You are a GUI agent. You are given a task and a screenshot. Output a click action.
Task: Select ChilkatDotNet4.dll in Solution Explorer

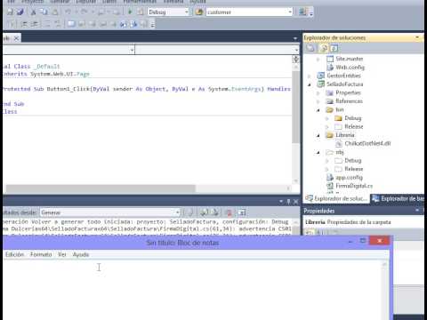point(367,144)
